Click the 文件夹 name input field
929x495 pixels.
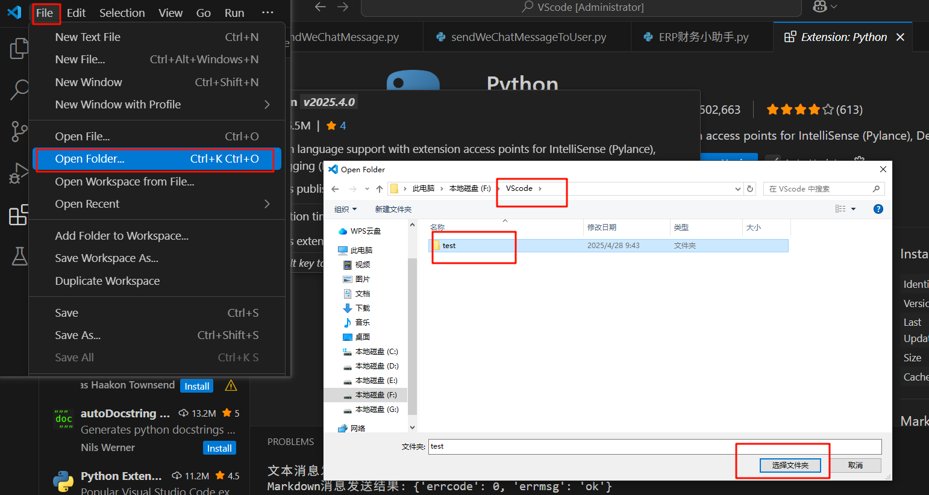pos(655,446)
